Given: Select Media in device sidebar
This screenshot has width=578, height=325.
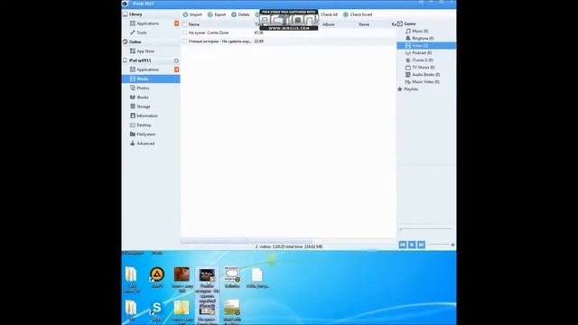Looking at the screenshot, I should pos(151,79).
